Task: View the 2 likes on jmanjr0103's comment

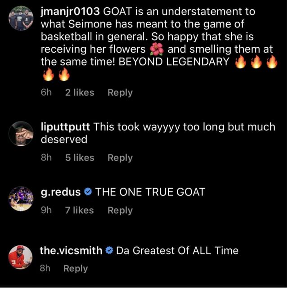Action: [x=80, y=92]
